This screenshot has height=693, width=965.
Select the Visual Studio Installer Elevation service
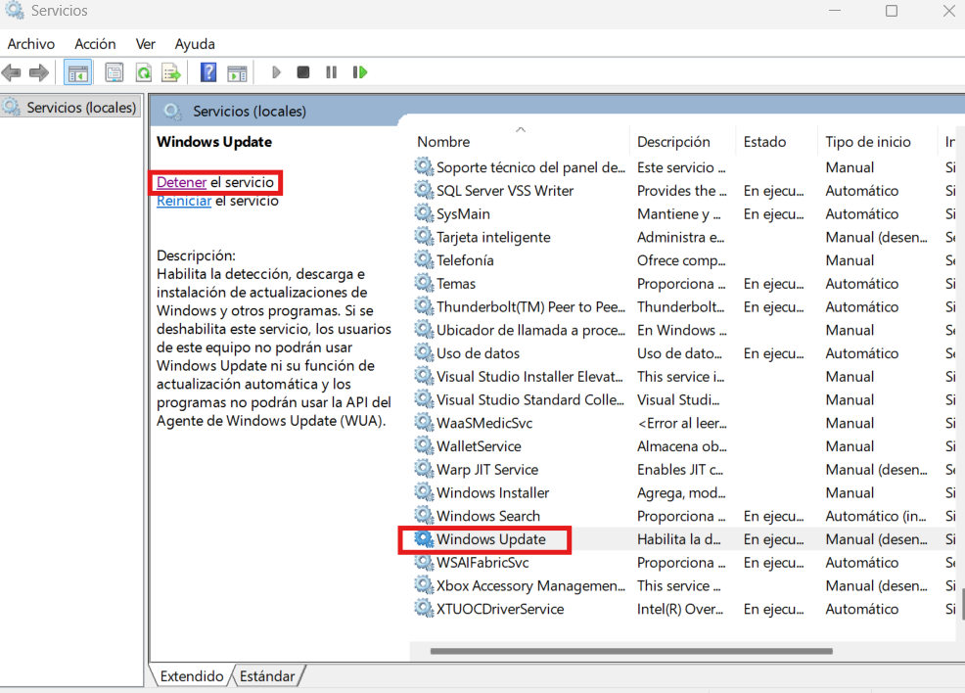pyautogui.click(x=529, y=377)
